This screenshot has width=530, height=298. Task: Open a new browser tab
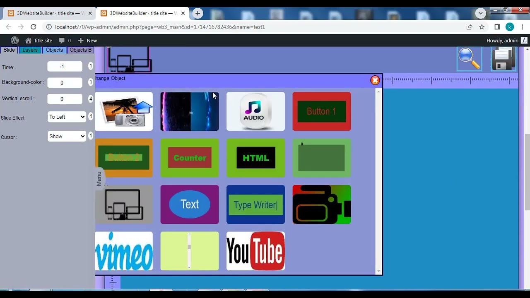pos(198,13)
